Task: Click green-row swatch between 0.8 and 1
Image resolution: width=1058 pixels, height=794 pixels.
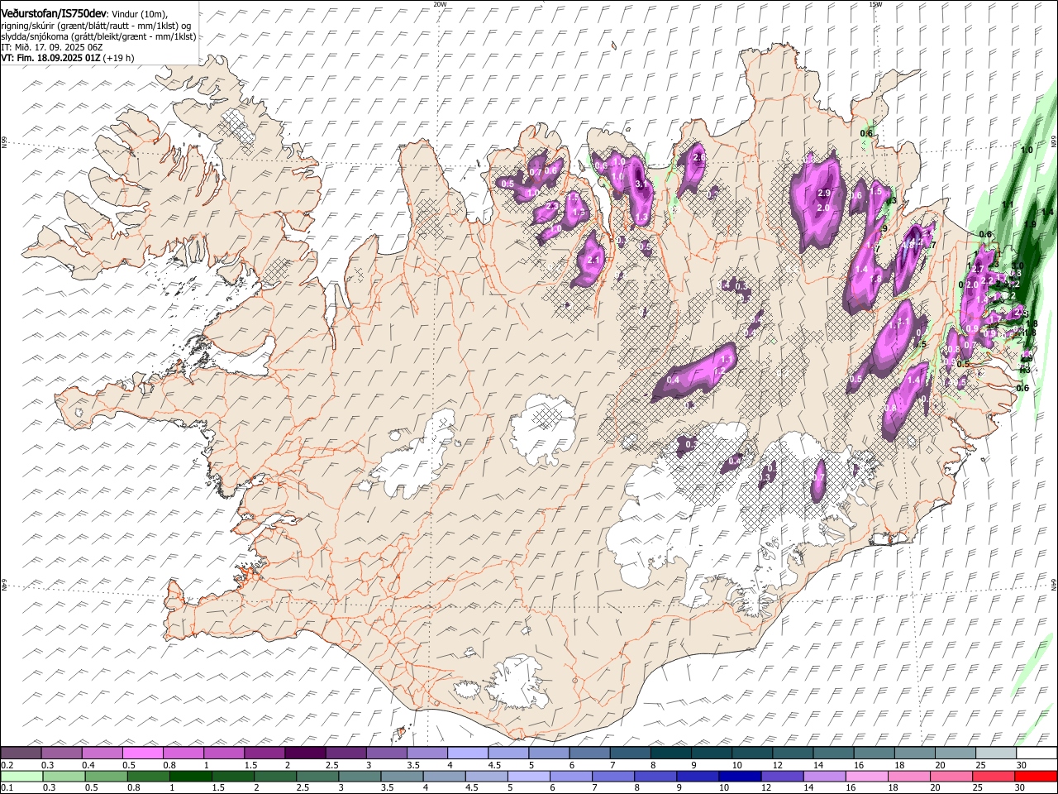Action: click(x=148, y=776)
